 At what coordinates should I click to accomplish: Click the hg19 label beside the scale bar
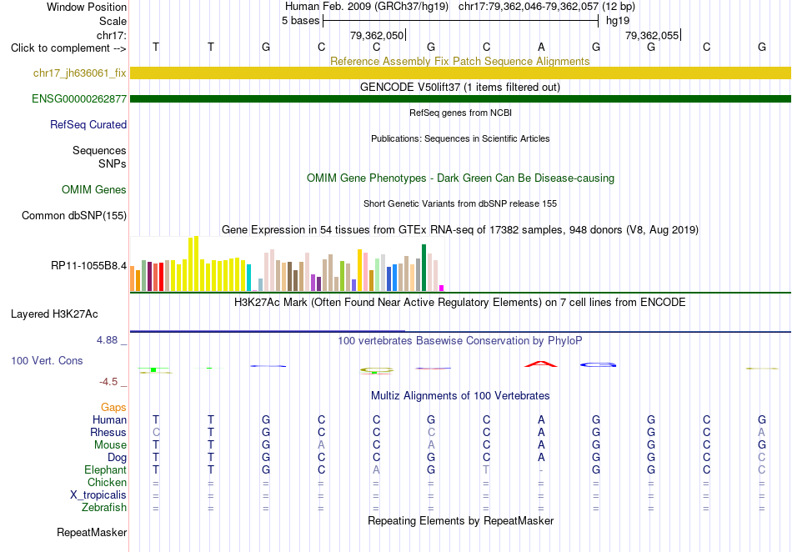pos(618,21)
